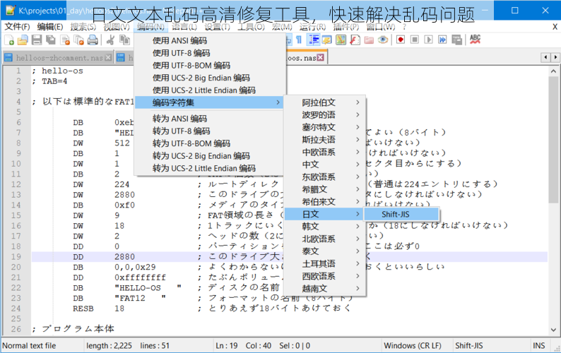The image size is (561, 353).
Task: Open the 编辑(E) menu
Action: (49, 27)
